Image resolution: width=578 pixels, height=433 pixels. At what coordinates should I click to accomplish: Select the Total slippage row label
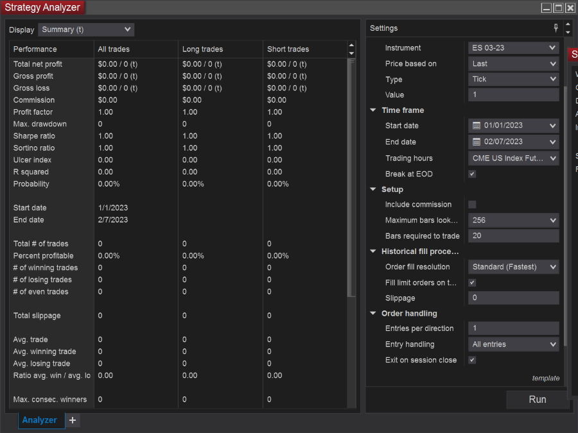click(37, 316)
